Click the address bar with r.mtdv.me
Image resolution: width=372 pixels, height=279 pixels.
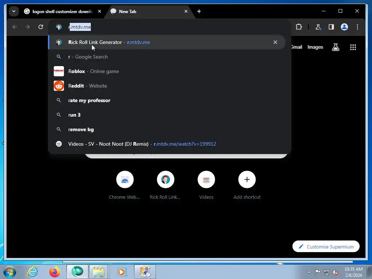[x=170, y=27]
